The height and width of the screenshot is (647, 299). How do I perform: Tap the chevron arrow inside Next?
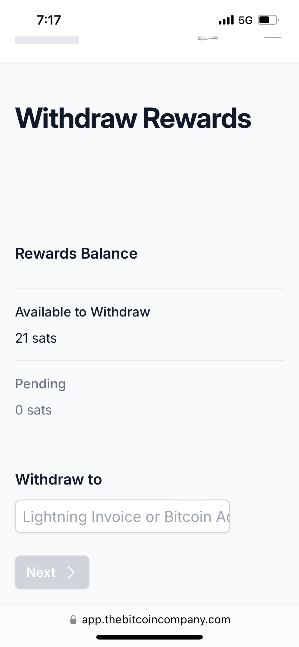[71, 572]
